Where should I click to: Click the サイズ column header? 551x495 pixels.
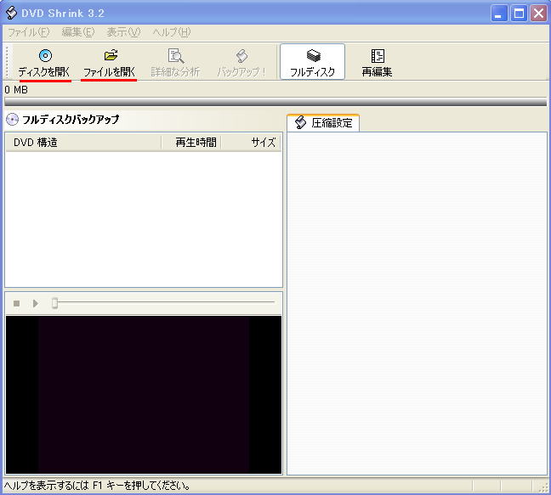(251, 143)
